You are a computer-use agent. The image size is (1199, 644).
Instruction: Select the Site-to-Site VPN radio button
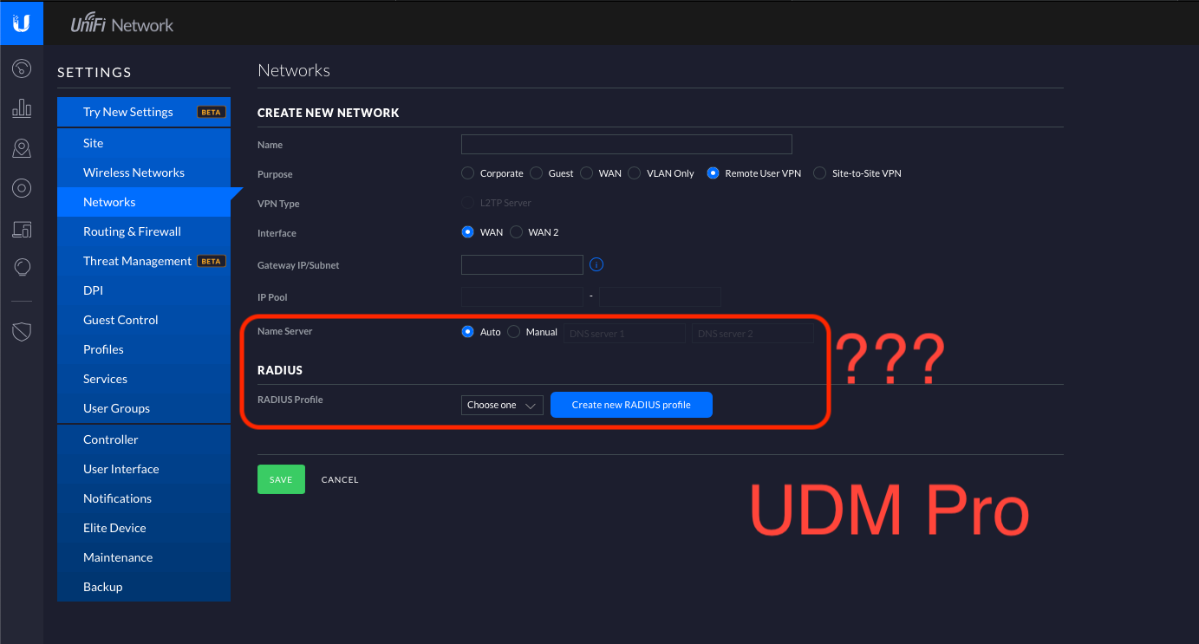click(x=820, y=173)
